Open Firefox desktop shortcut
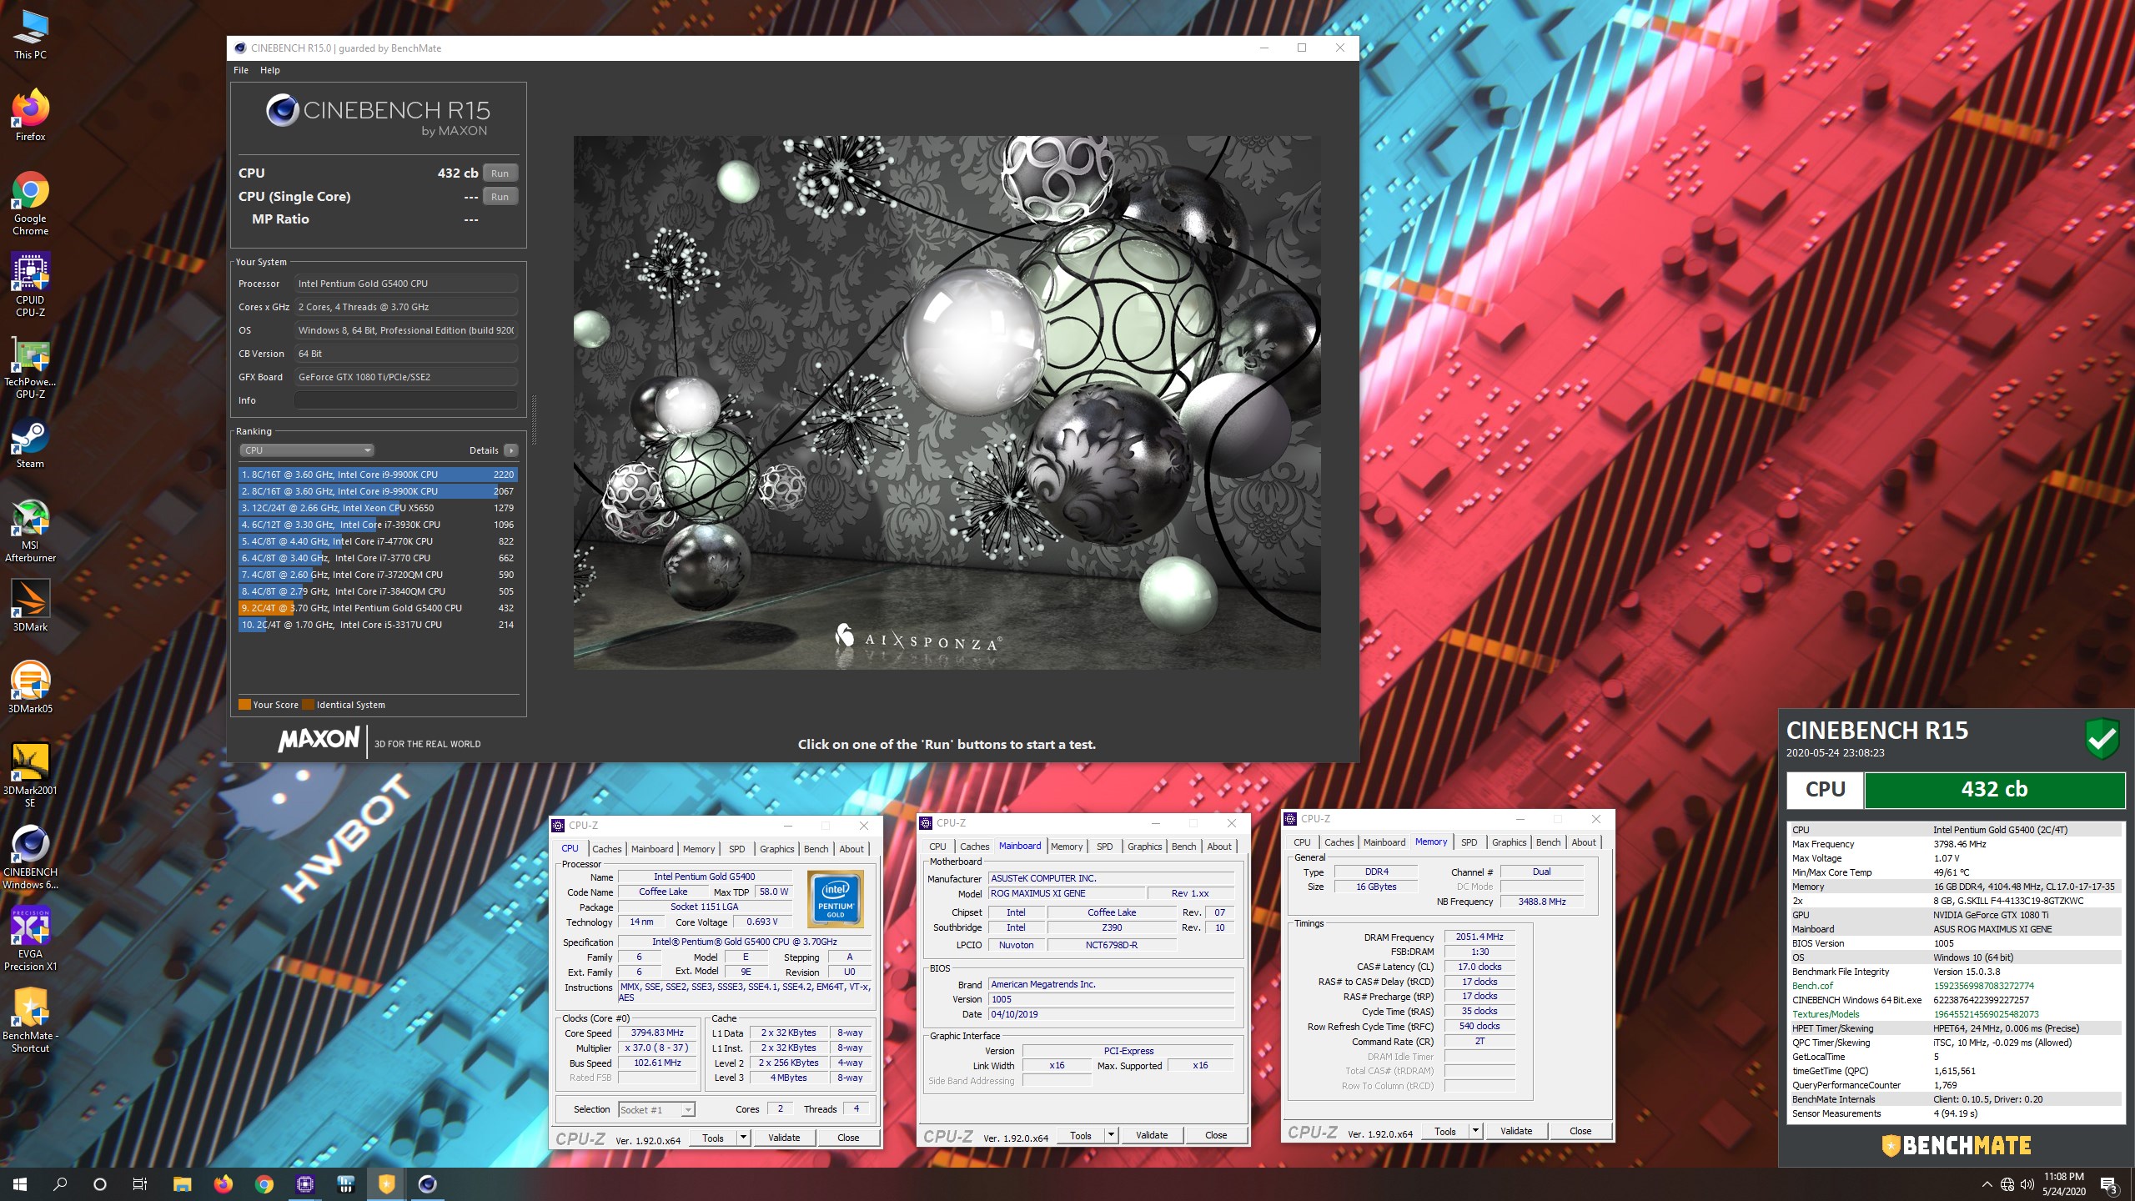 click(30, 115)
